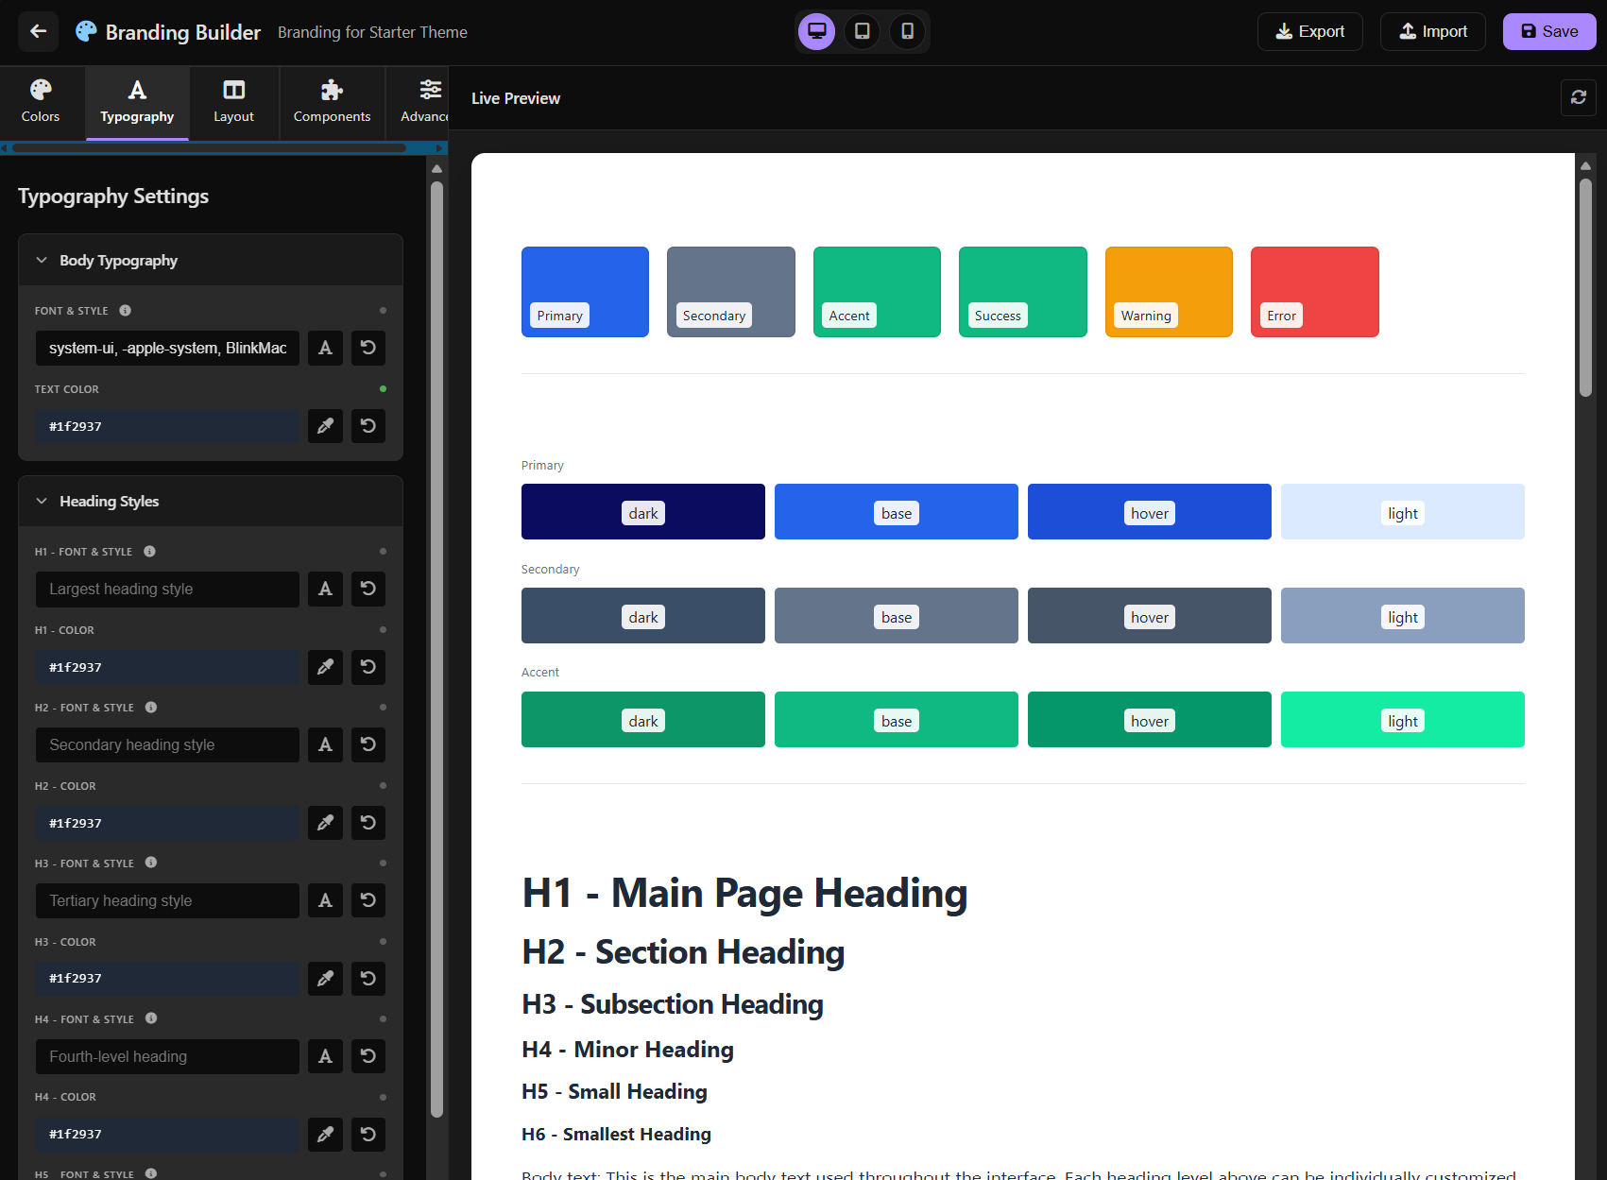Reset the H4 font & style
This screenshot has width=1607, height=1180.
[x=368, y=1056]
